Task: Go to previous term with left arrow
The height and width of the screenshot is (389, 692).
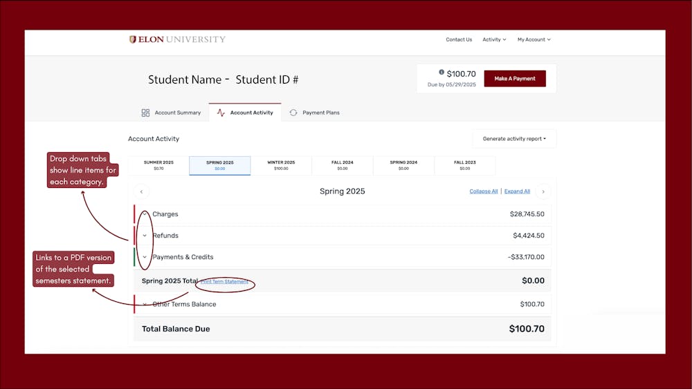Action: click(x=141, y=191)
